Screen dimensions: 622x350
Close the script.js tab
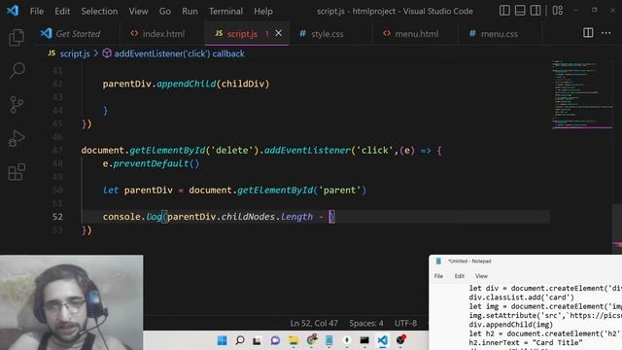pos(279,33)
